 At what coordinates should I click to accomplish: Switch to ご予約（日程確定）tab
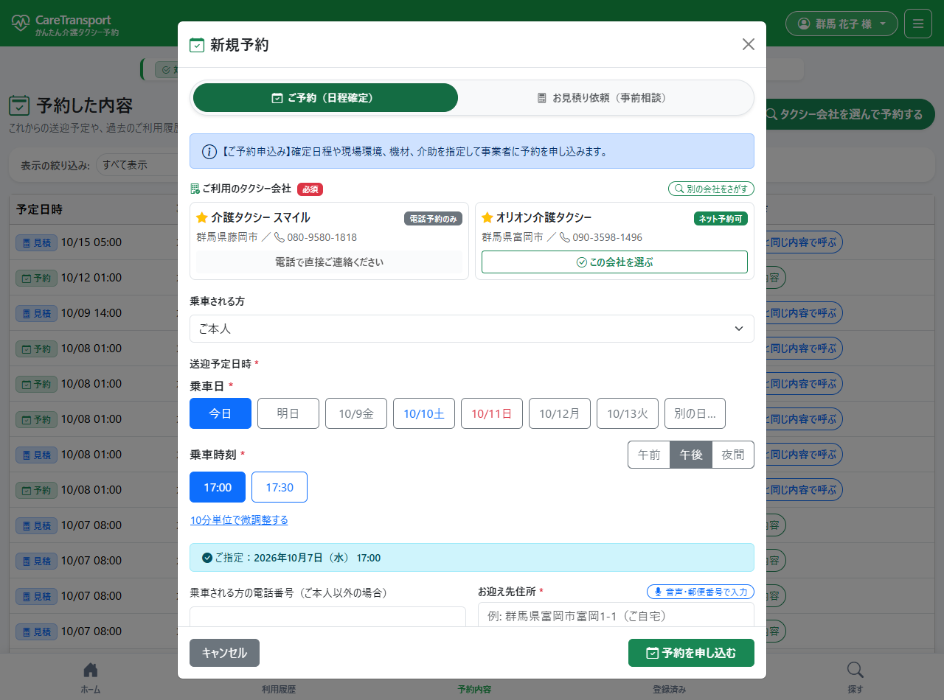(325, 98)
